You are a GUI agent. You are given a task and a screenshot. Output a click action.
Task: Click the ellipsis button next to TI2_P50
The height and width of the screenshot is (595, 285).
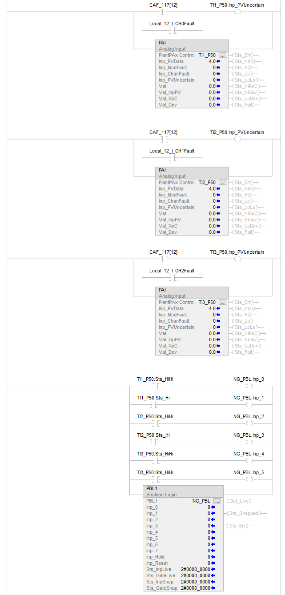[x=223, y=183]
